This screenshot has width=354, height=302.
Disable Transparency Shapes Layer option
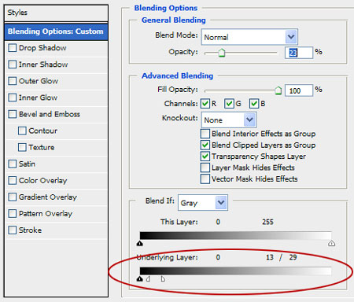coord(205,157)
